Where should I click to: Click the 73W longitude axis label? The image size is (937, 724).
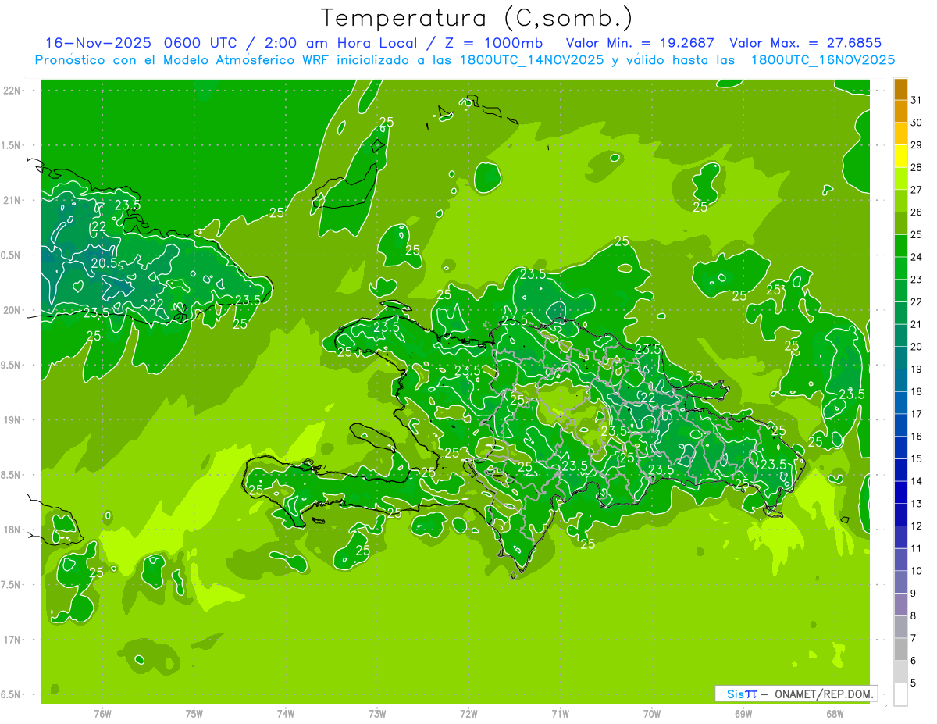[x=377, y=714]
